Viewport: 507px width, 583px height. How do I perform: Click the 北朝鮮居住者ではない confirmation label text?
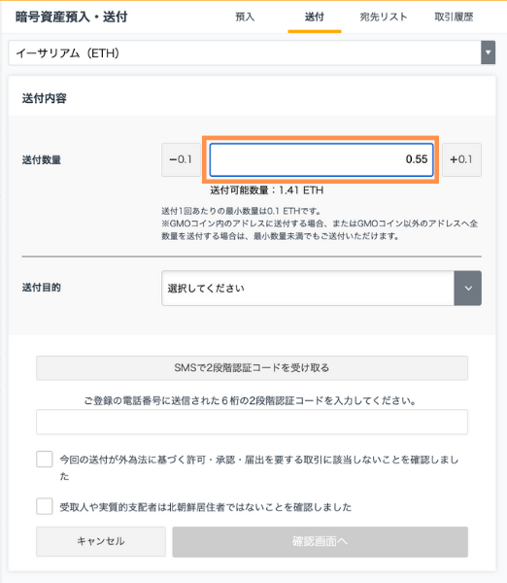coord(206,507)
